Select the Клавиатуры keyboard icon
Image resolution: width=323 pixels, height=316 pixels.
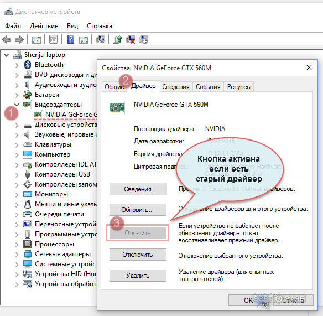point(28,144)
